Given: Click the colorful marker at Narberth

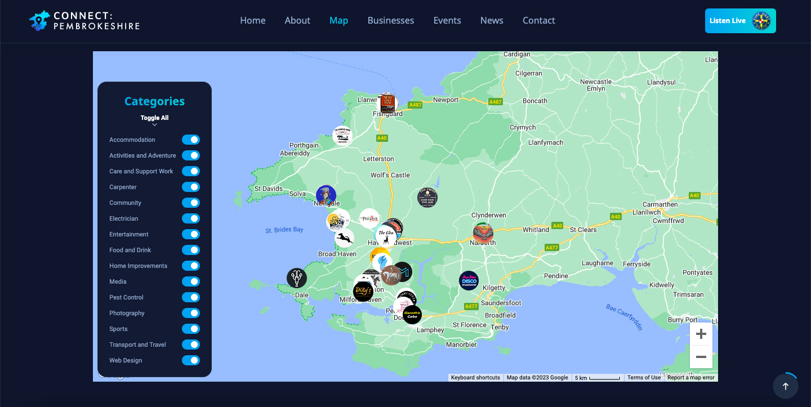Looking at the screenshot, I should tap(483, 233).
